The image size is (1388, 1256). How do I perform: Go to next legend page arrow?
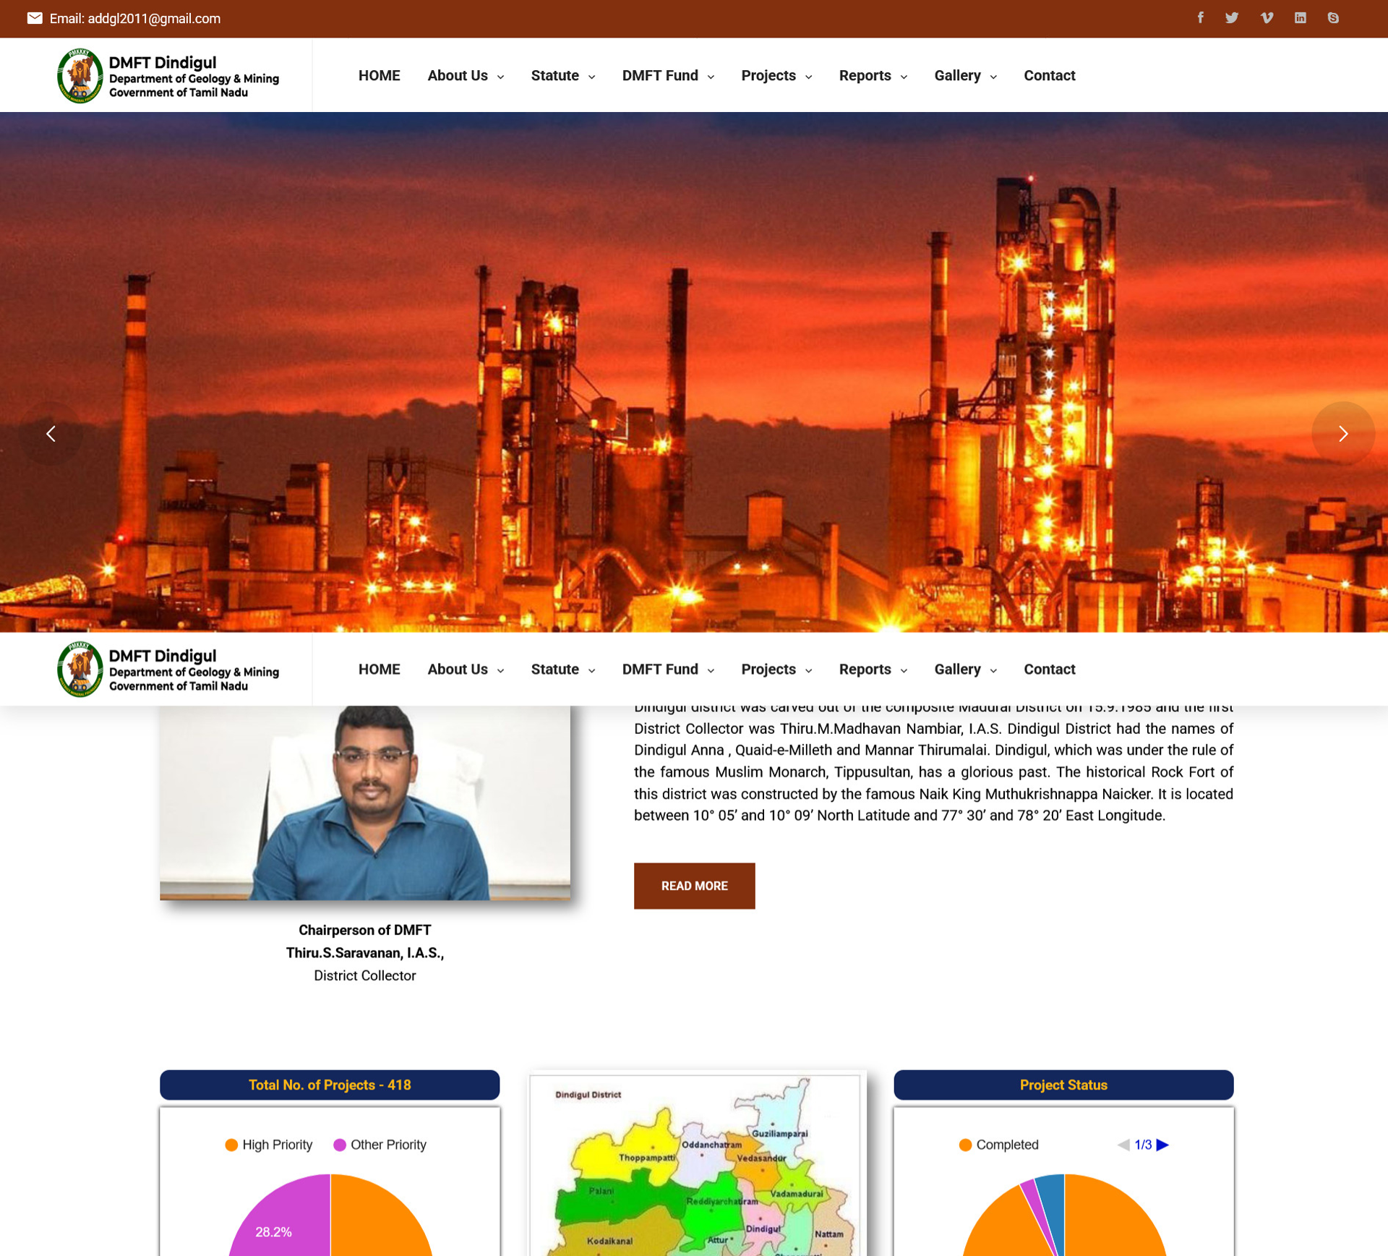(1162, 1145)
